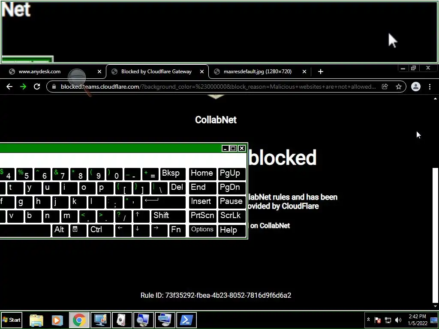439x329 pixels.
Task: Open the Start menu
Action: click(x=11, y=320)
